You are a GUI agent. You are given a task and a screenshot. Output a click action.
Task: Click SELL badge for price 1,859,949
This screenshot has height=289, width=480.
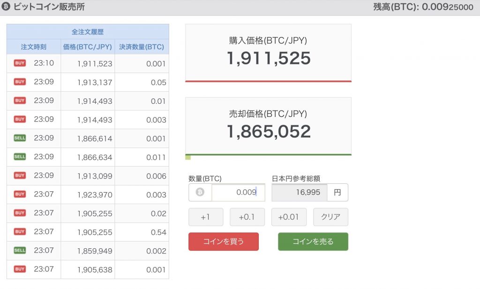click(20, 250)
